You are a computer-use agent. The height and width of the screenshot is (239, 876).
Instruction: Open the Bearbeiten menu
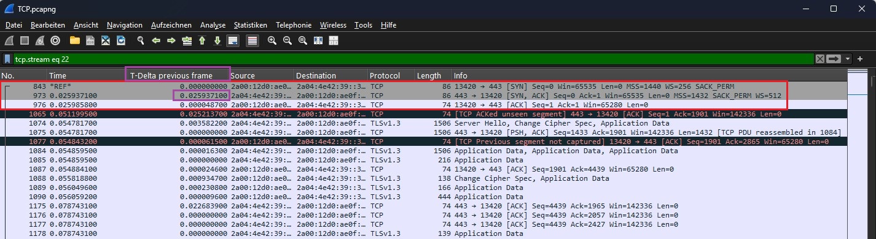pos(48,25)
